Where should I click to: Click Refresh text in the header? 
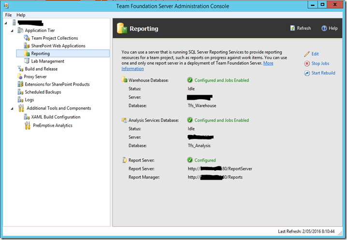pos(304,28)
